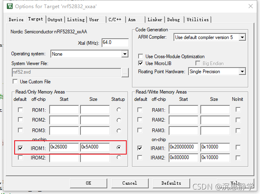Check the RAM3 default checkbox
Screen dimensions: 260x194
pos(140,130)
